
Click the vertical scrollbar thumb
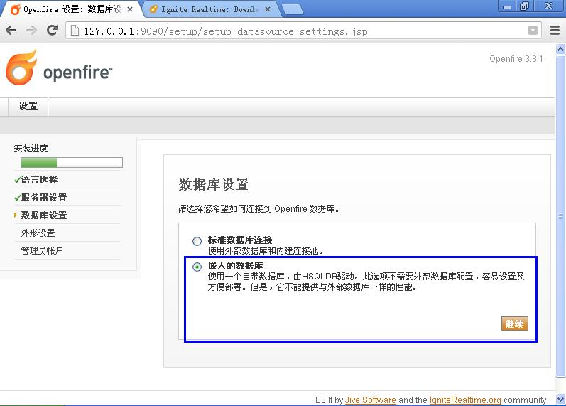click(560, 216)
